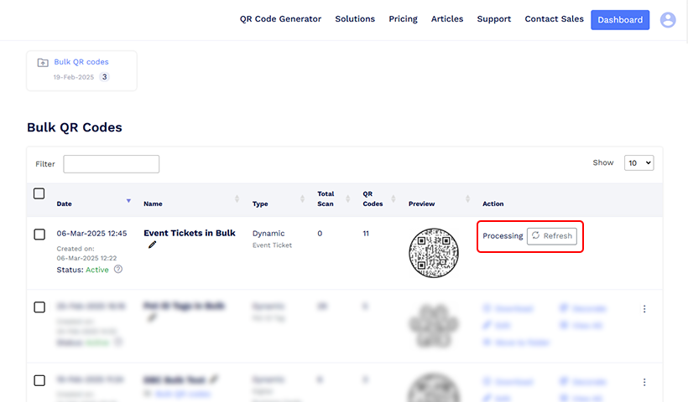Click the user profile avatar icon

click(668, 20)
